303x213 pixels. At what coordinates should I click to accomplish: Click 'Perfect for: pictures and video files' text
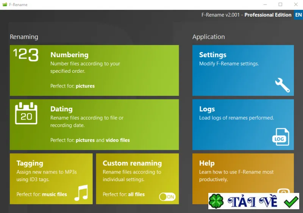coord(90,140)
